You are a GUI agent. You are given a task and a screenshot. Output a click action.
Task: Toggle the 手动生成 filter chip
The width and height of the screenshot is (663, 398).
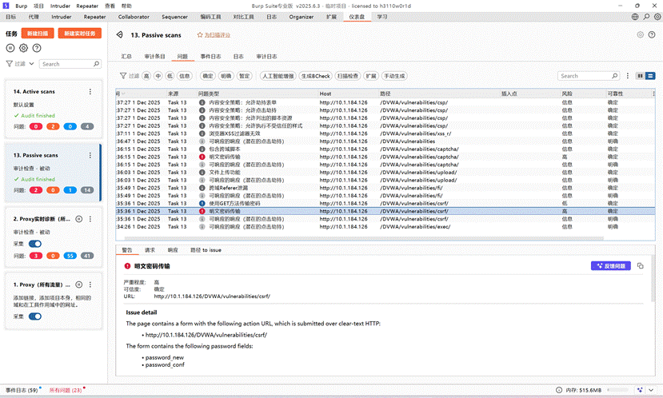[394, 76]
